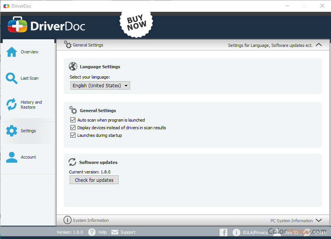Toggle Launches during startup

[x=73, y=135]
